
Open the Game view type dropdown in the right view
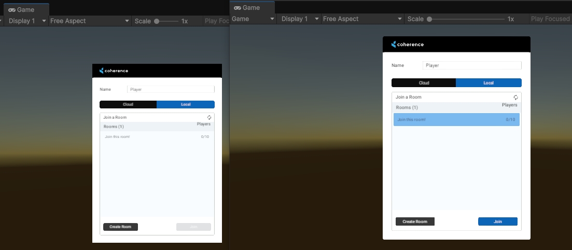[253, 19]
